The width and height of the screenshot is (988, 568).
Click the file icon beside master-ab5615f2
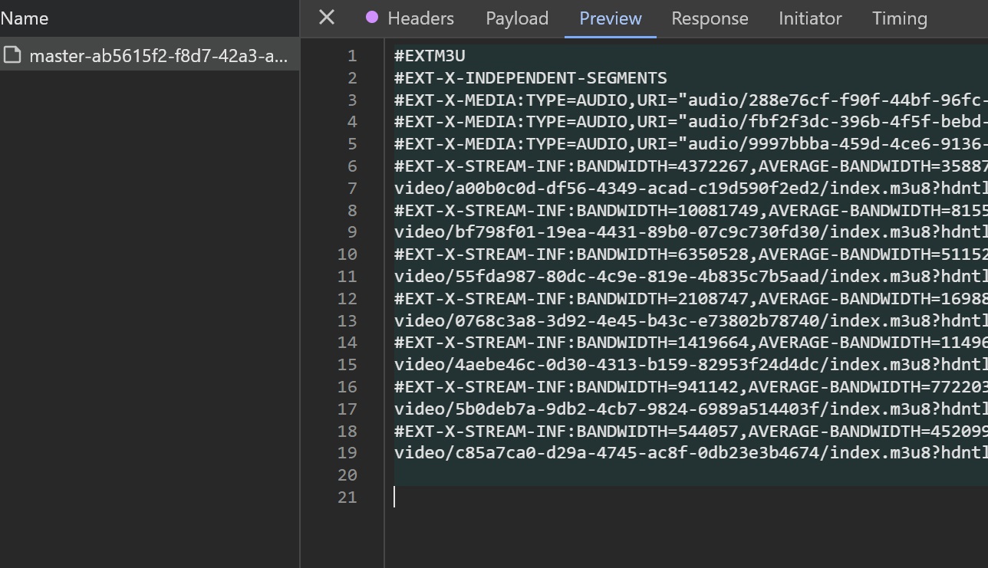[12, 55]
